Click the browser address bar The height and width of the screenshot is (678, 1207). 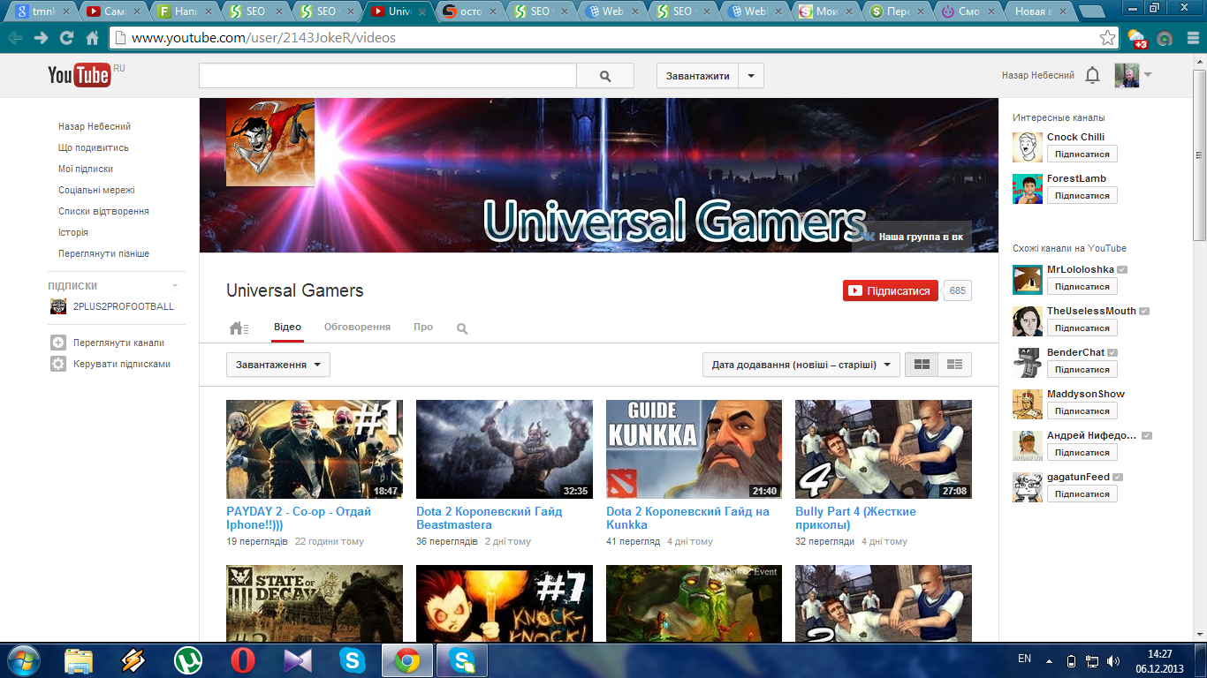pos(613,38)
